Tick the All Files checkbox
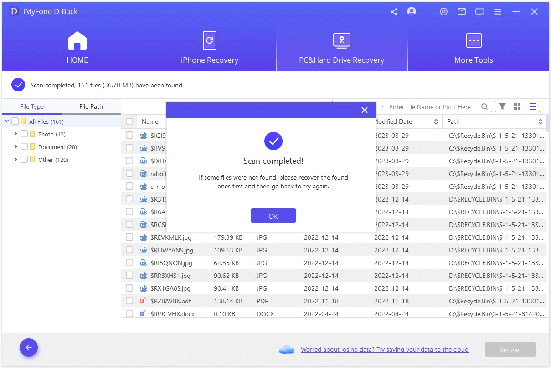The height and width of the screenshot is (368, 551). [15, 121]
